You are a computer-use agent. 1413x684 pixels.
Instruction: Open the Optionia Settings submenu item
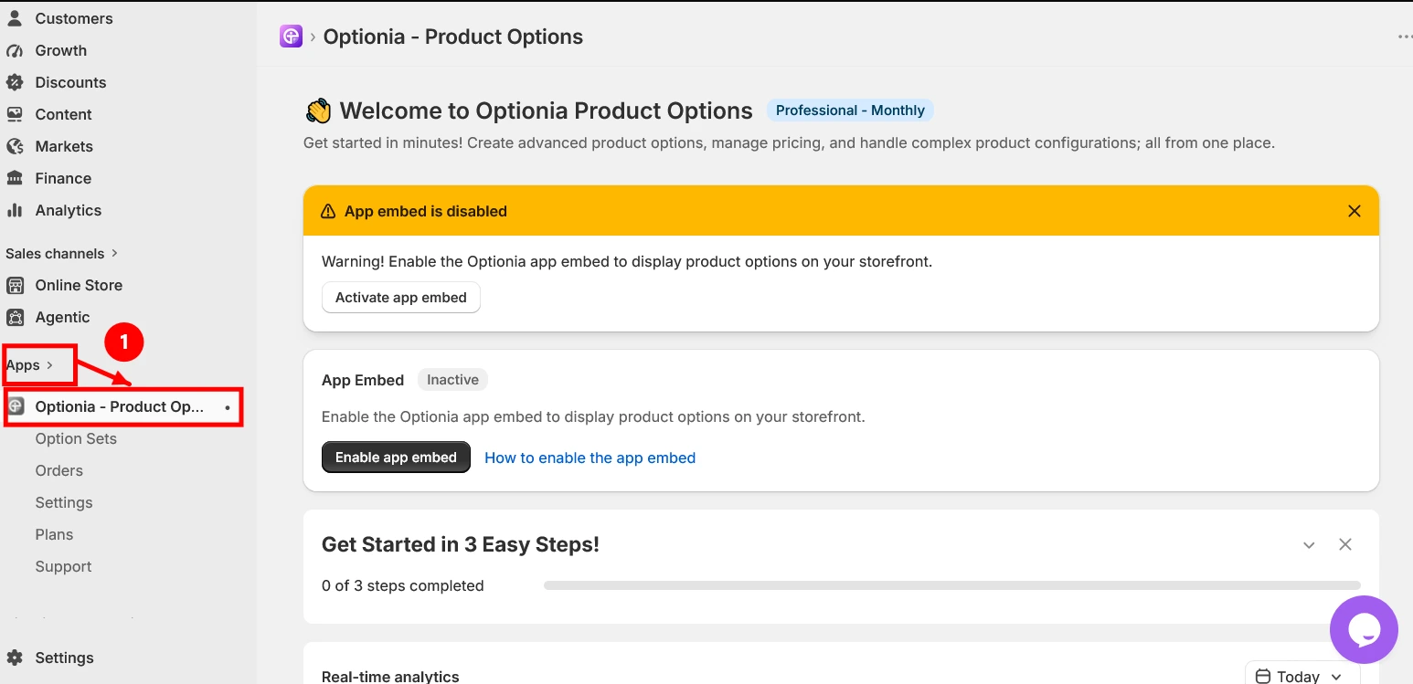pos(64,502)
